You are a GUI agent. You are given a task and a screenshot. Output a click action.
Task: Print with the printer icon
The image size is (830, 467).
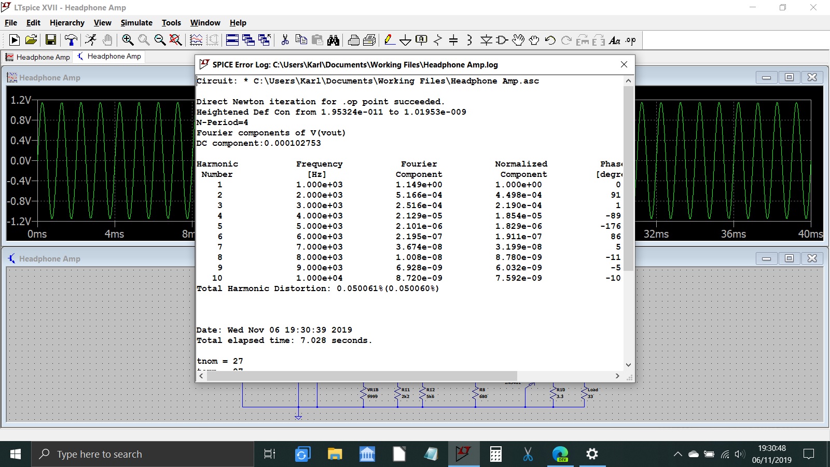pos(354,40)
